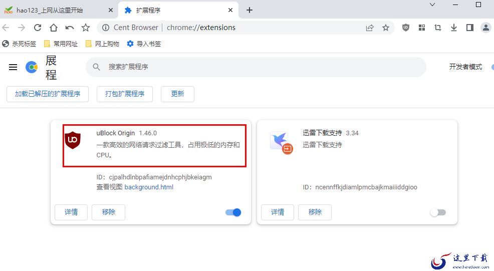Open uBlock Origin 详情 details
This screenshot has width=494, height=271.
tap(71, 212)
